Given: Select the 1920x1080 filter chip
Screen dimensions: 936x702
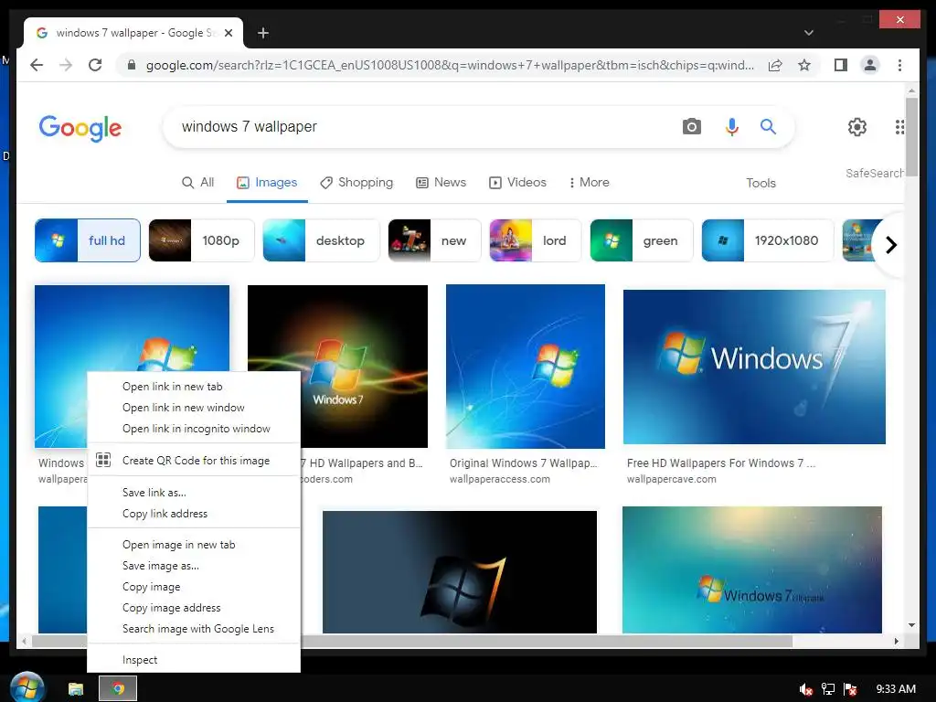Looking at the screenshot, I should [x=768, y=240].
